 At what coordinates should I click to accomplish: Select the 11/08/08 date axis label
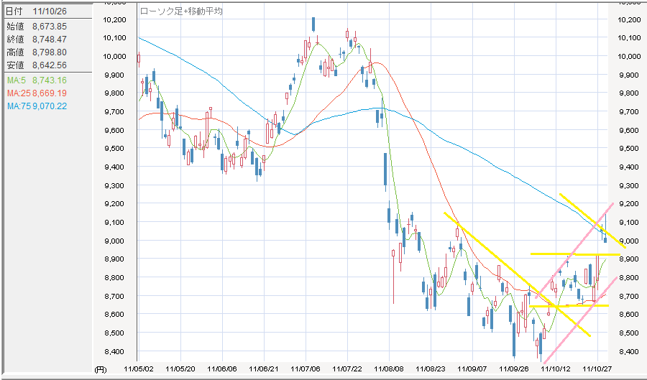(x=389, y=368)
